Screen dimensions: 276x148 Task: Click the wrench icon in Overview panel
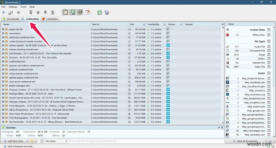[219, 128]
